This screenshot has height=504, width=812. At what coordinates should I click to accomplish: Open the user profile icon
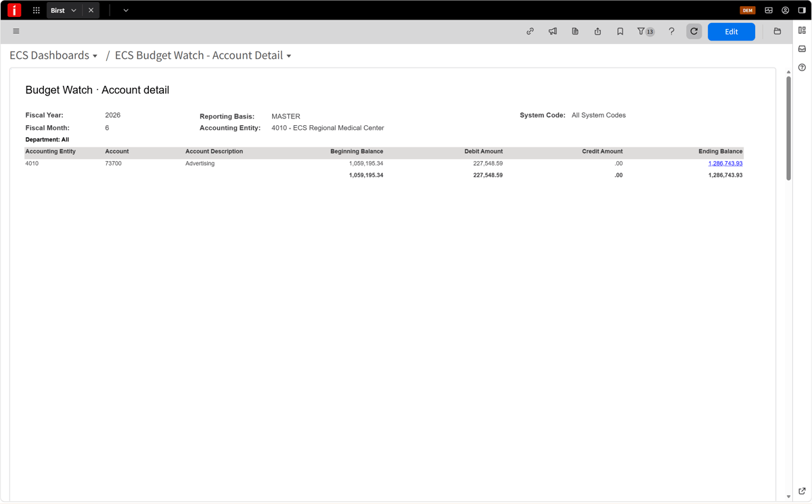(786, 10)
